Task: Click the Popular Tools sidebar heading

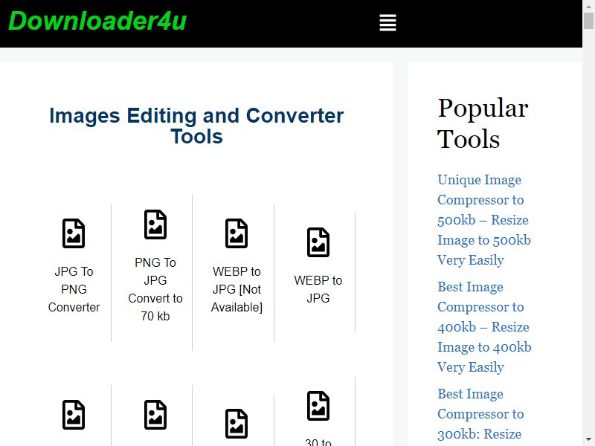Action: 483,123
